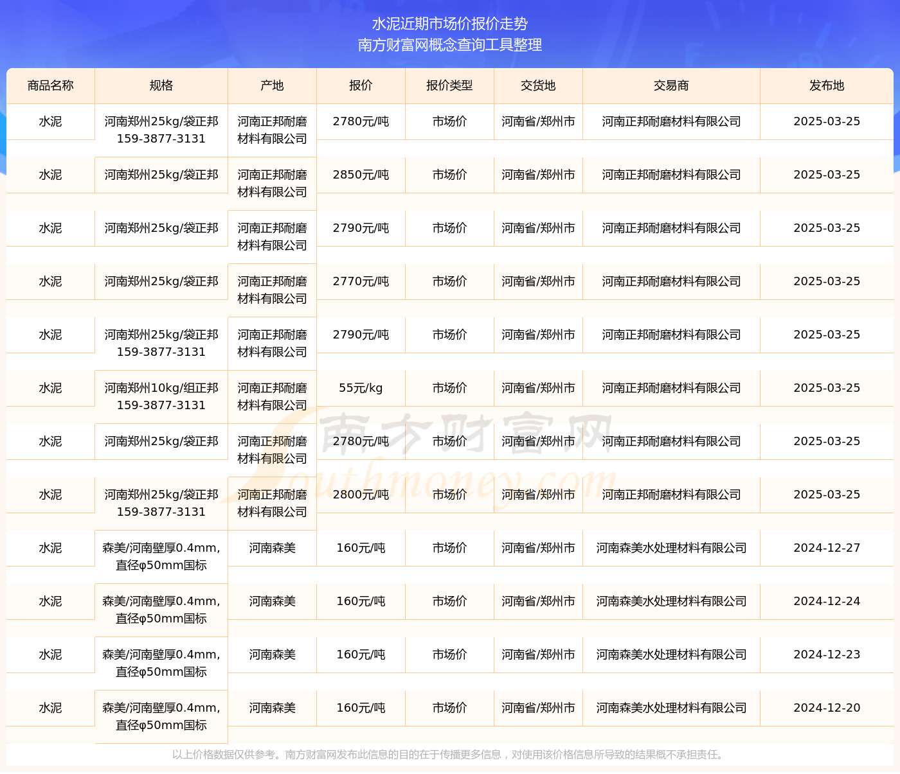Viewport: 900px width, 774px height.
Task: Click 市场价 in the 55元/kg row
Action: coord(449,388)
